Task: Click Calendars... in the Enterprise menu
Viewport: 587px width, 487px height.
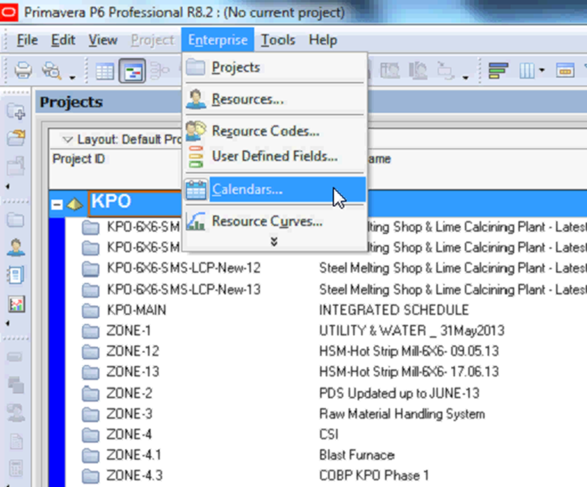Action: click(x=274, y=189)
